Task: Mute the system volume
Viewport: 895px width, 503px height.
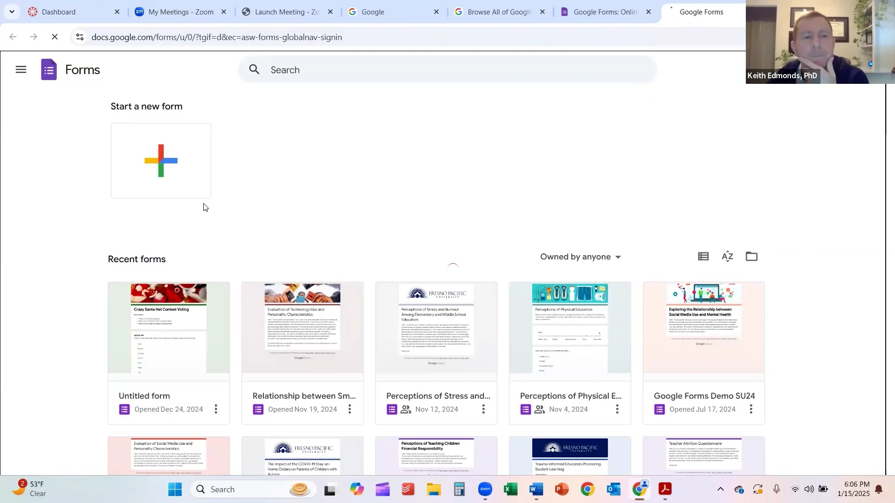Action: click(809, 489)
